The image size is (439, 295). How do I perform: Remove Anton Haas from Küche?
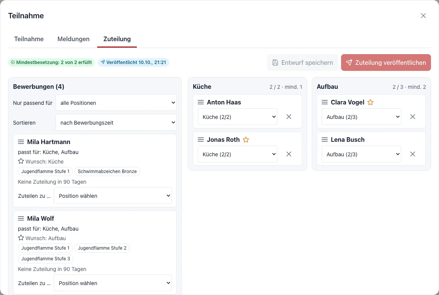click(x=288, y=117)
